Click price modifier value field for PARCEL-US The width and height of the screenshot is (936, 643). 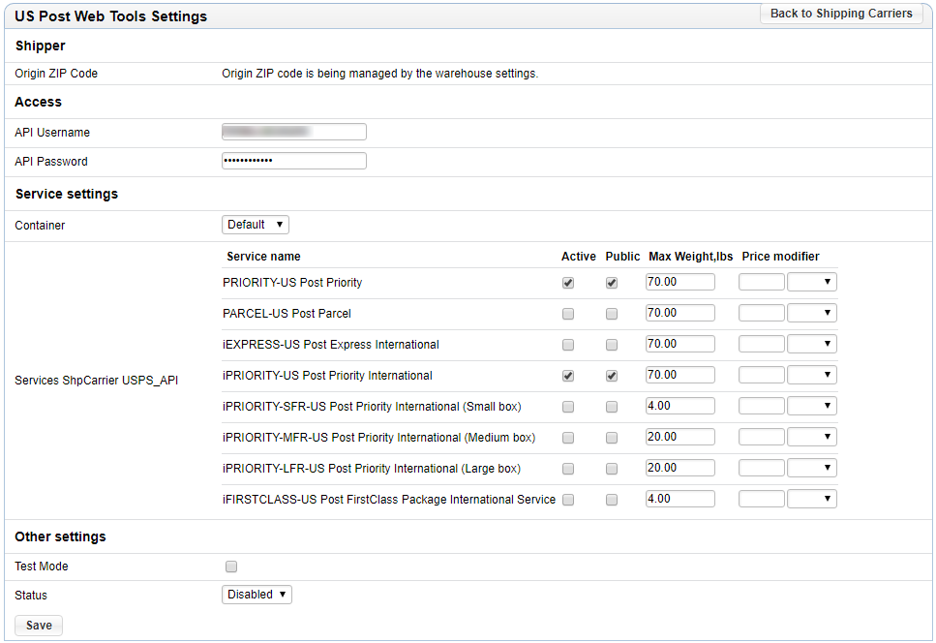762,313
